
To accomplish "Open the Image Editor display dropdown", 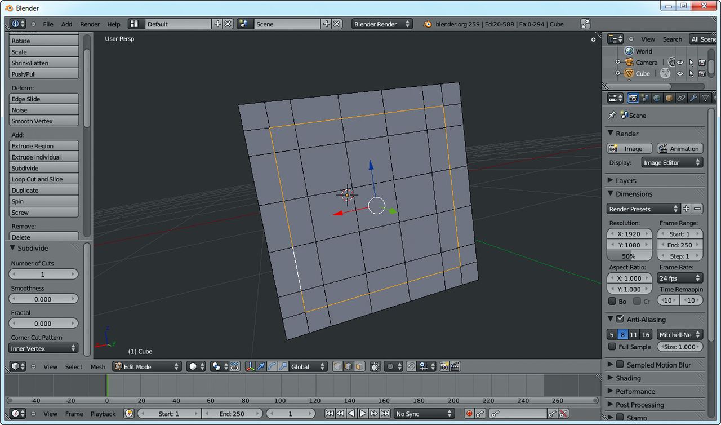I will 672,162.
